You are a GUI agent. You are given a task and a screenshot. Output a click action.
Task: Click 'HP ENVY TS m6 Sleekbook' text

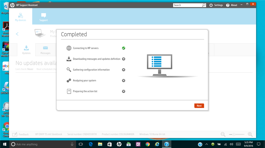coord(49,134)
